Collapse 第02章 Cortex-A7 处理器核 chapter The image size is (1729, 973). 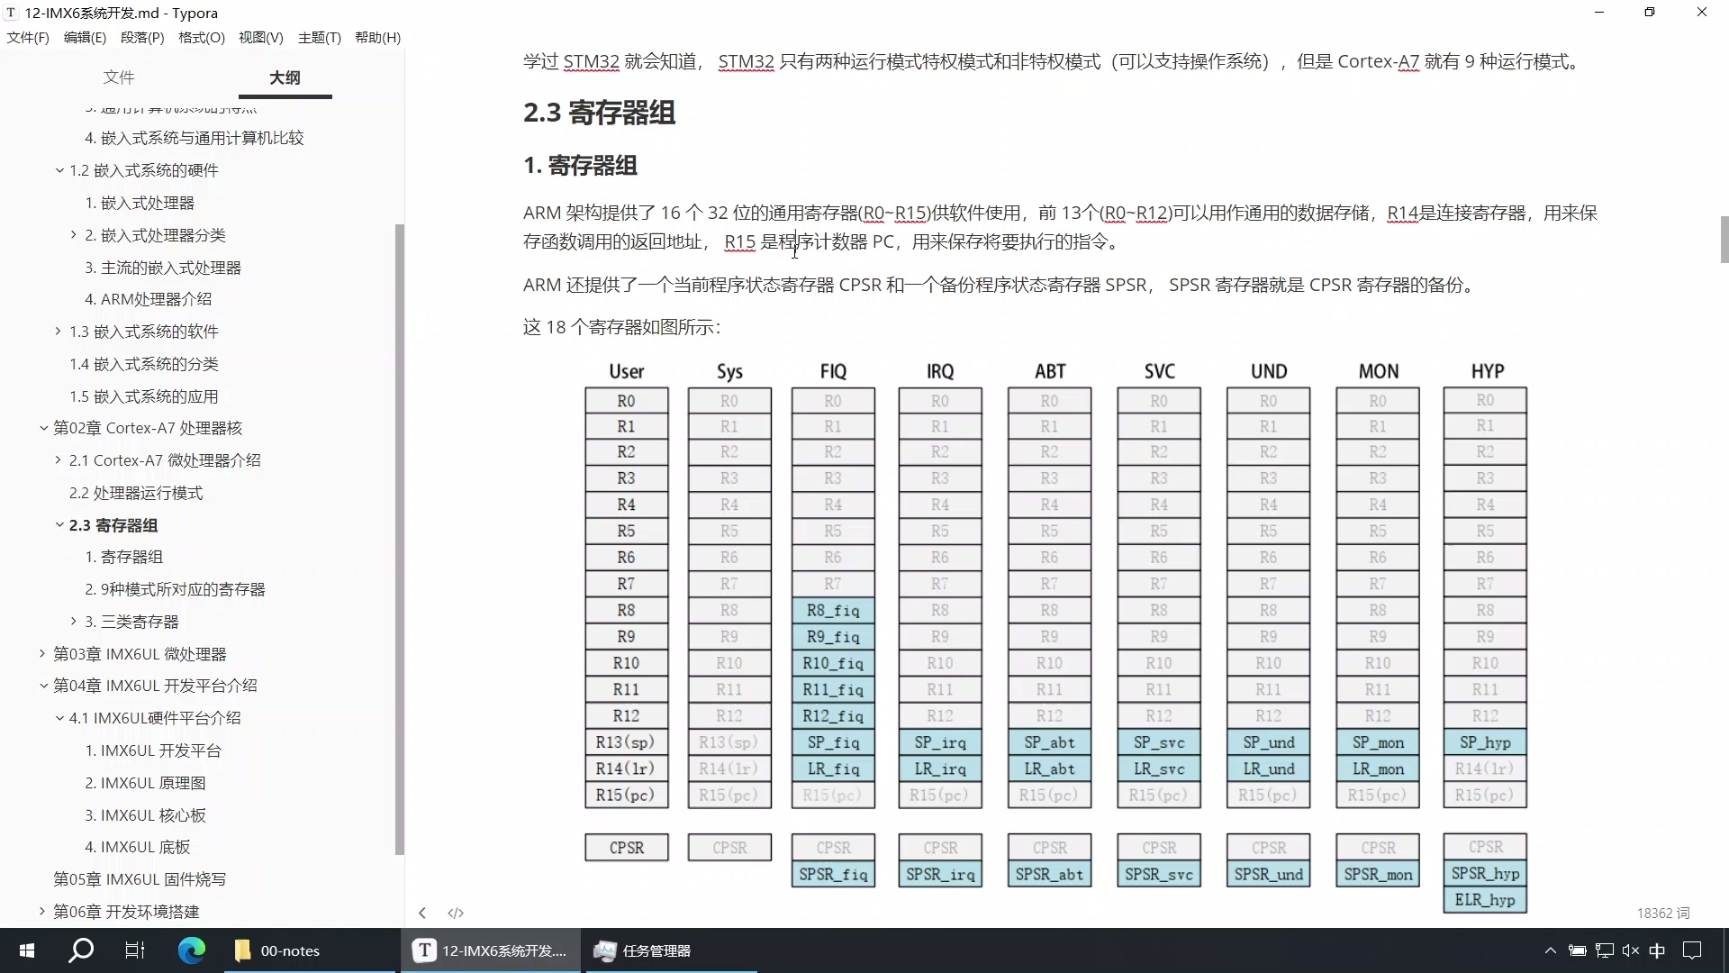[x=43, y=429]
